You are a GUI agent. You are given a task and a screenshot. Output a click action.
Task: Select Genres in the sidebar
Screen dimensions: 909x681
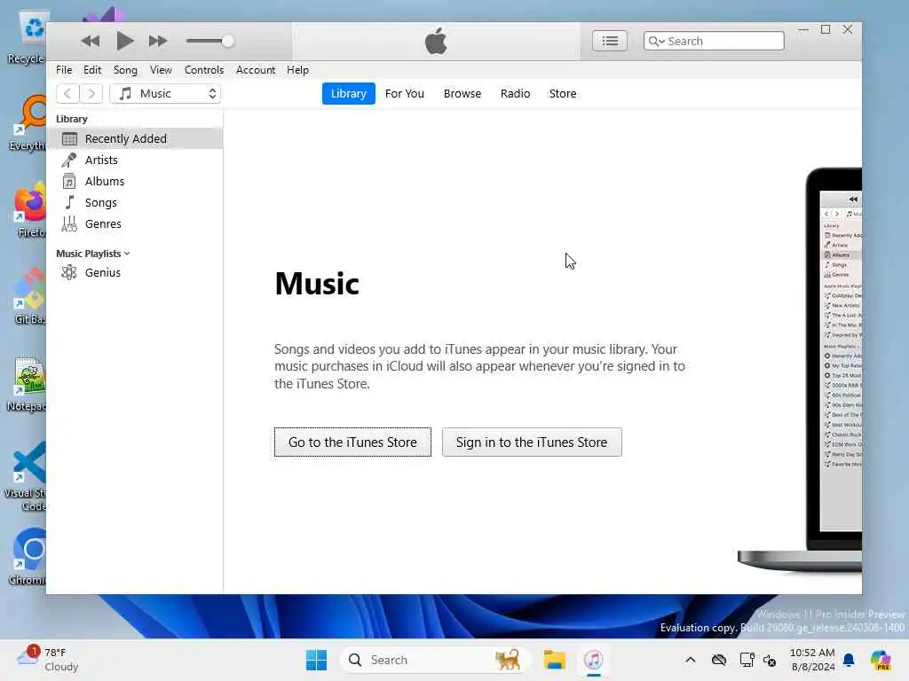pyautogui.click(x=135, y=224)
